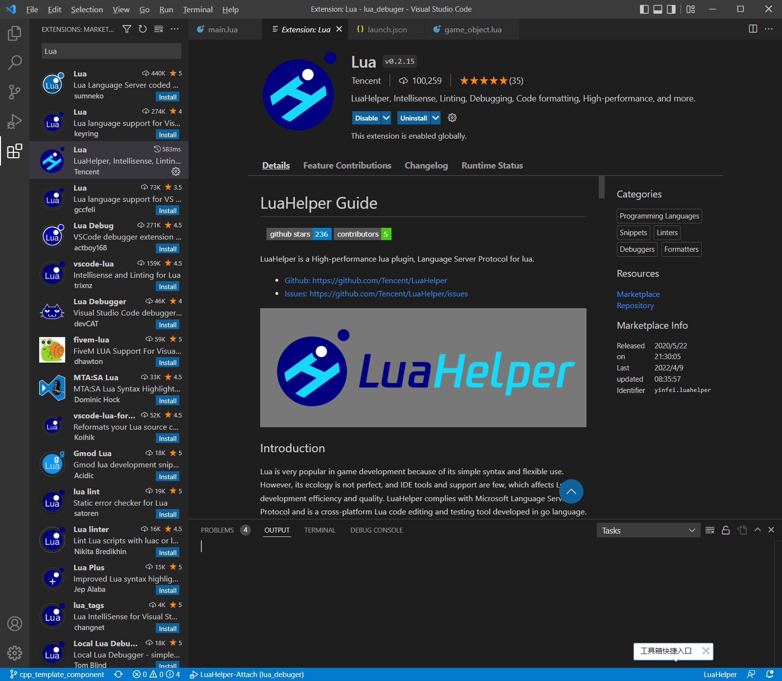Close the toolbox shortcut popup
782x681 pixels.
coord(706,651)
